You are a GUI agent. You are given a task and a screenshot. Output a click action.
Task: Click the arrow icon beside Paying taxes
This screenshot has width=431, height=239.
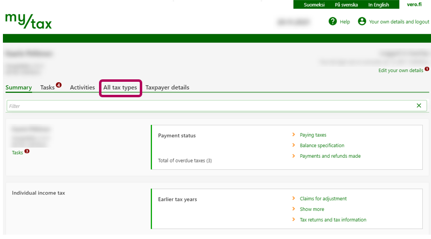(294, 135)
